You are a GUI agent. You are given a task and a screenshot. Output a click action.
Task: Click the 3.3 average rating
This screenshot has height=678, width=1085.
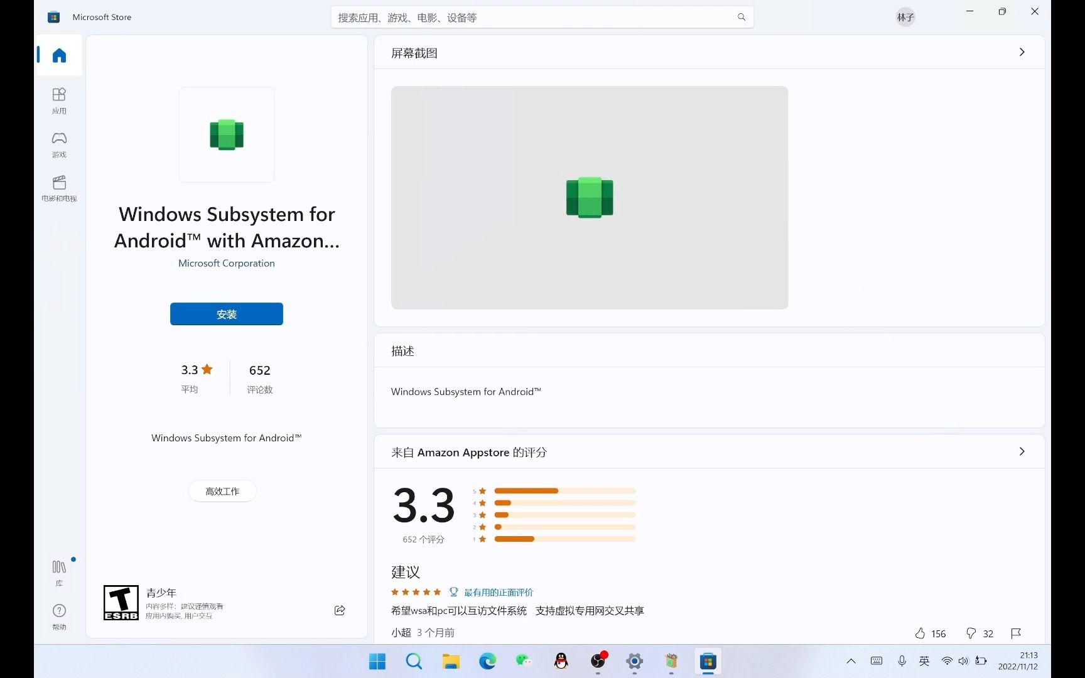[197, 370]
